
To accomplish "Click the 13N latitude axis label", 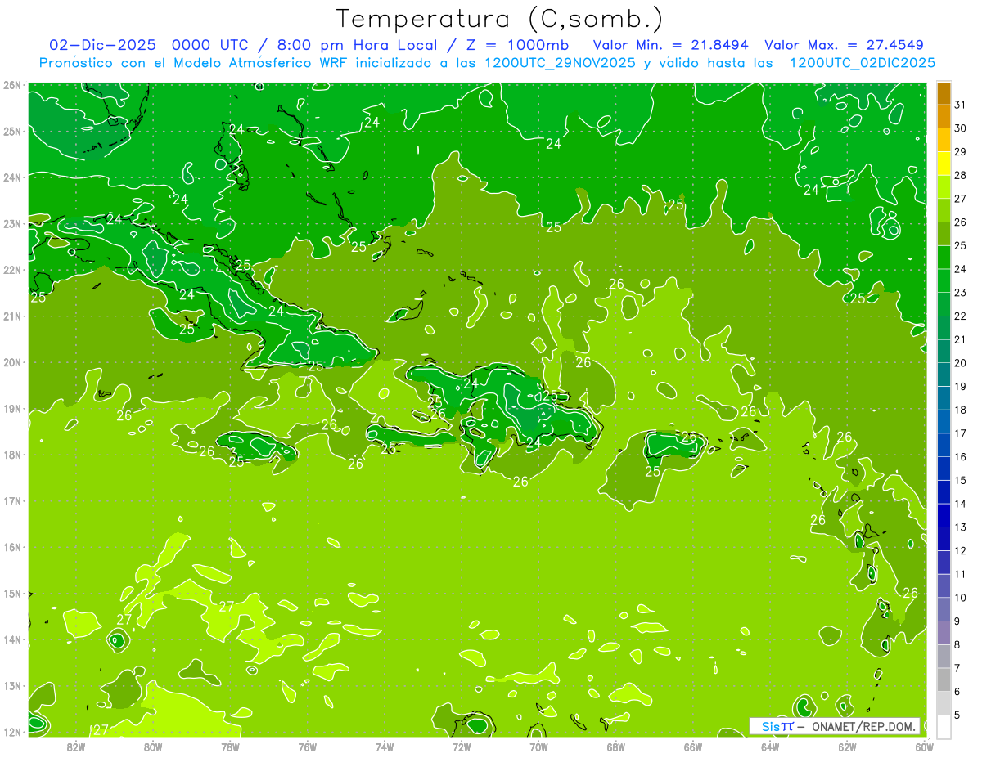I will pos(12,685).
